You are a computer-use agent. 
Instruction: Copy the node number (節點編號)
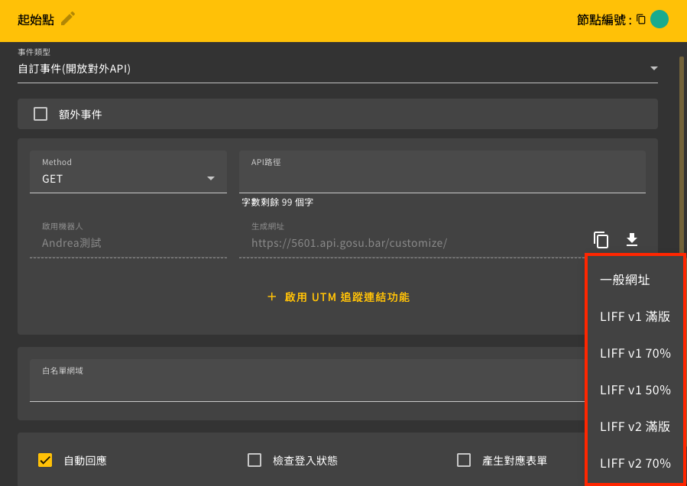(641, 20)
